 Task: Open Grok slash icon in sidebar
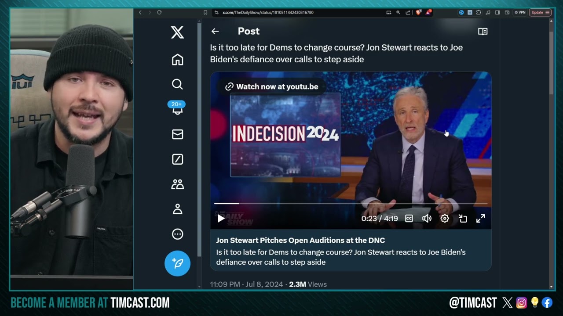[x=177, y=159]
